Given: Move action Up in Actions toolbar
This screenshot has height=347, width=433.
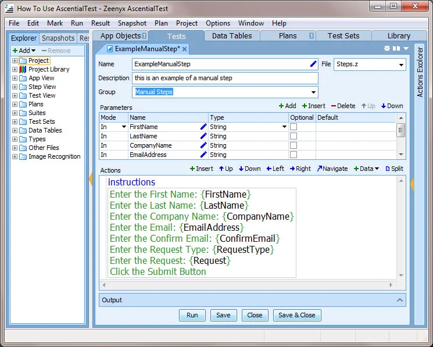Looking at the screenshot, I should click(x=226, y=169).
